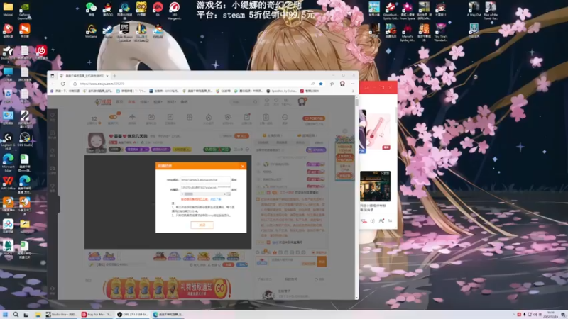Launch the WeGame desktop shortcut
Screen dimensions: 568x319
click(91, 30)
